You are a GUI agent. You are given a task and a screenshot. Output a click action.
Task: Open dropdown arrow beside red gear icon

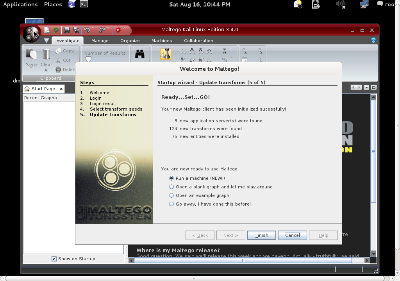click(x=124, y=28)
